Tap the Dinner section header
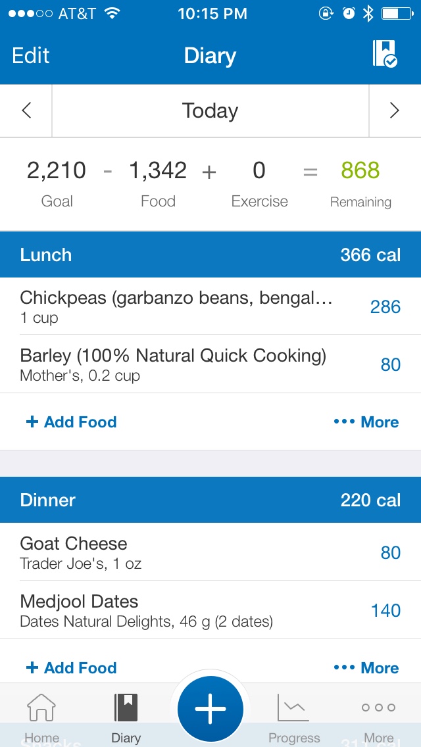Viewport: 421px width, 747px height. (x=210, y=500)
